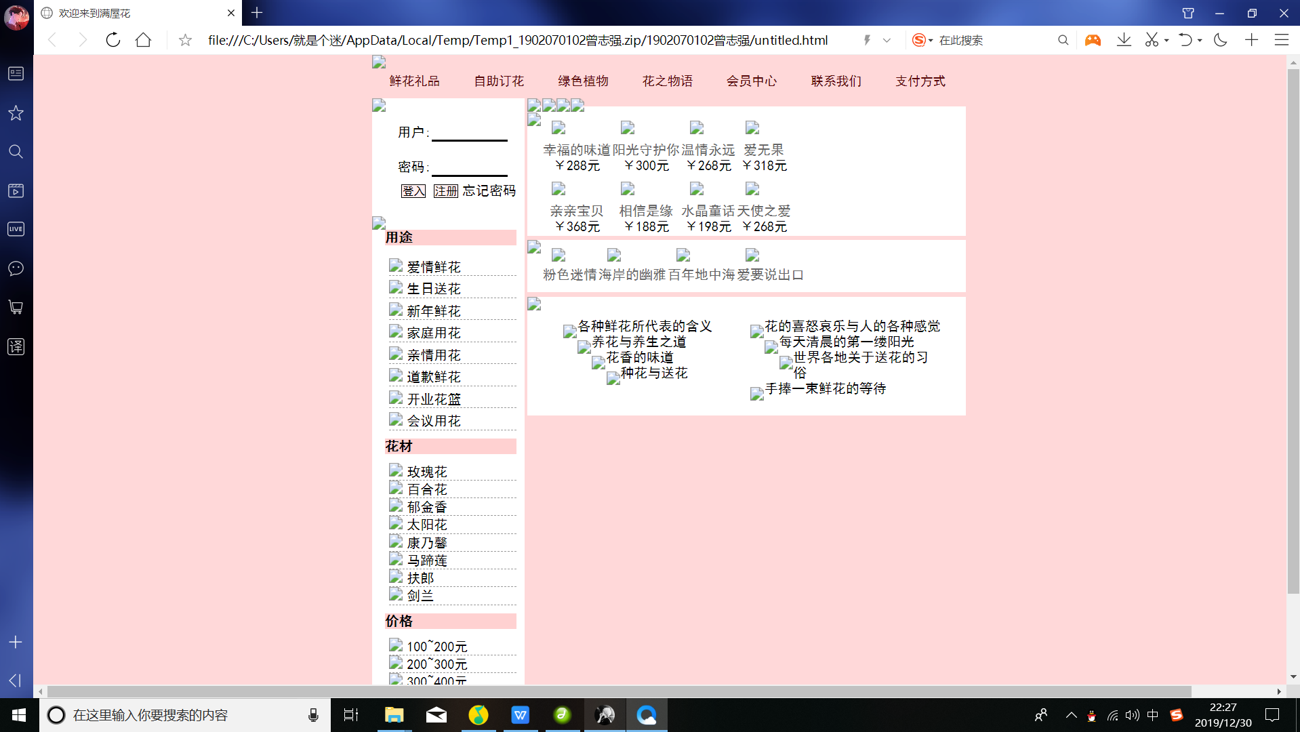Click the Windows Start button

click(x=19, y=715)
